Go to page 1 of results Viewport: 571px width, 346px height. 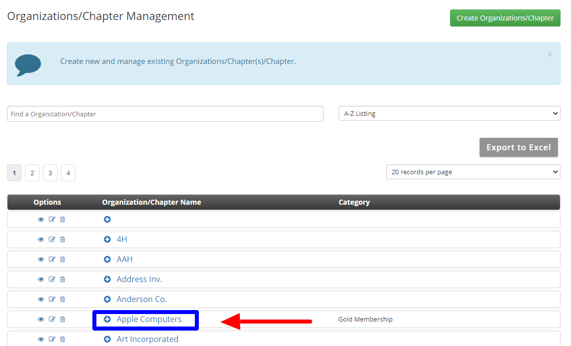tap(14, 173)
